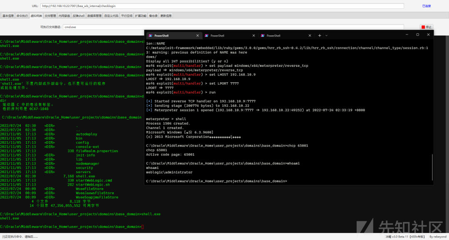Minimize the PowerShell terminal window

pyautogui.click(x=407, y=34)
